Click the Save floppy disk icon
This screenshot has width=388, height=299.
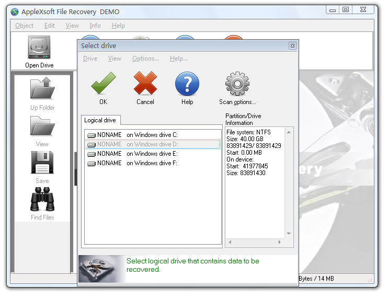tap(42, 163)
